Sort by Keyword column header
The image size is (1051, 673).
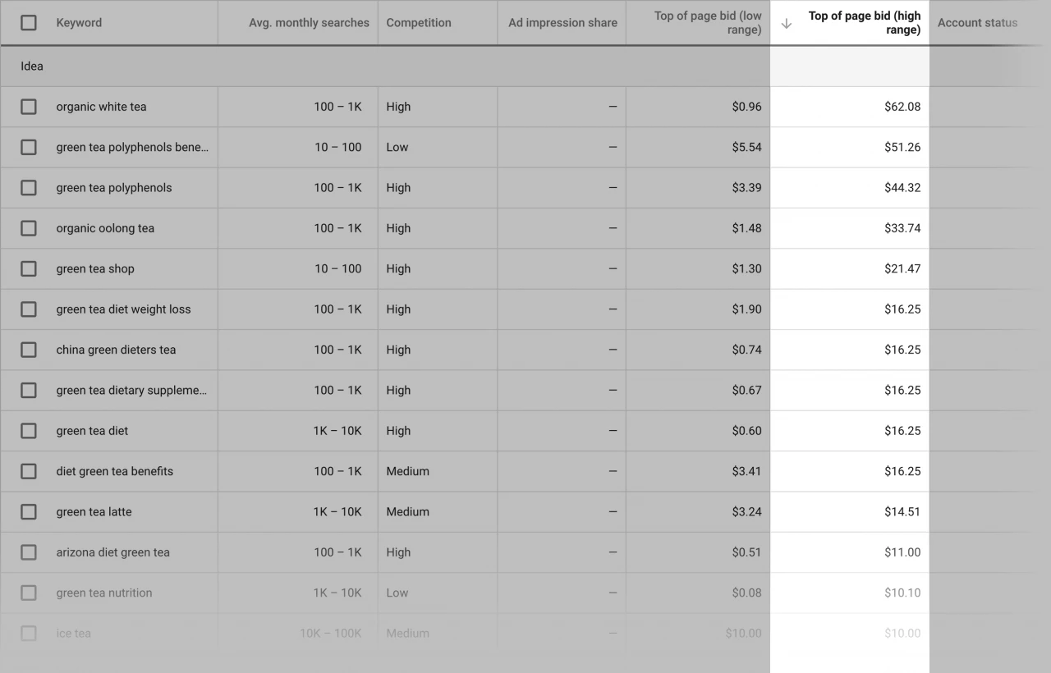coord(79,23)
